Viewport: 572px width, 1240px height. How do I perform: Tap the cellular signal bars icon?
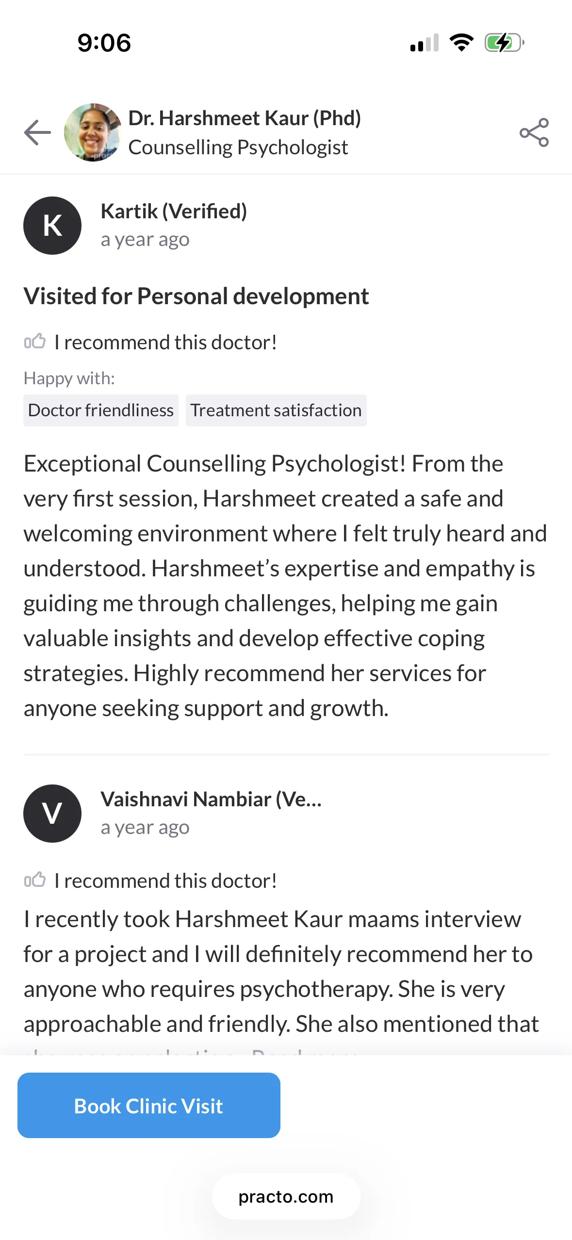coord(425,43)
